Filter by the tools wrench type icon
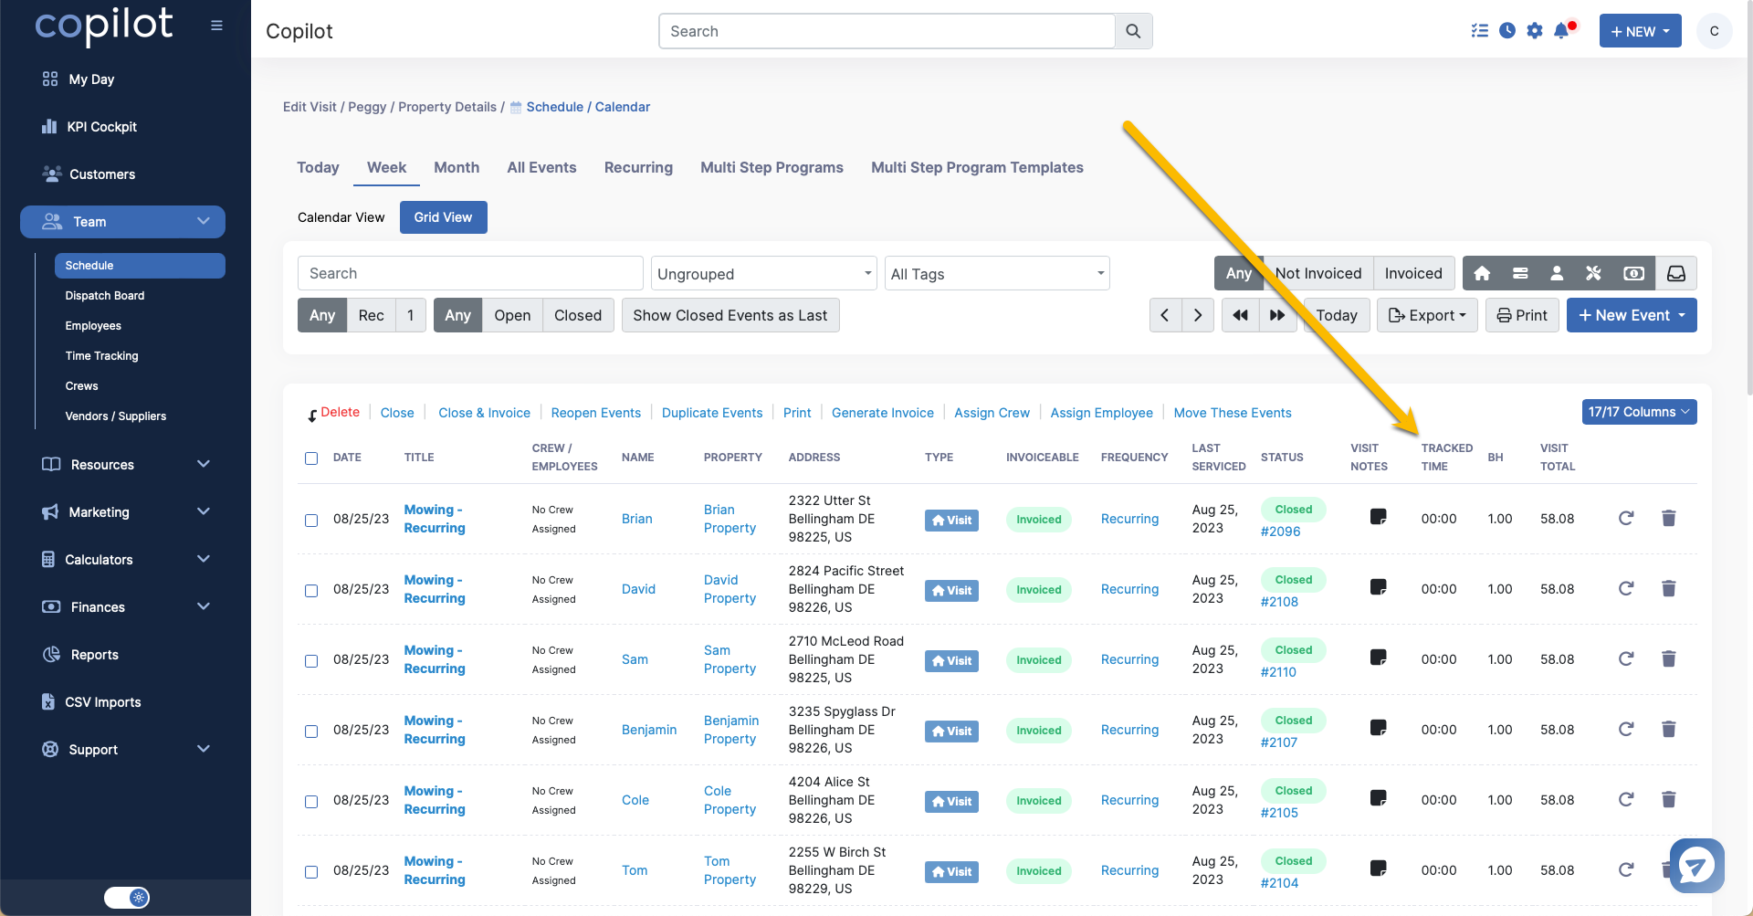 (x=1594, y=273)
